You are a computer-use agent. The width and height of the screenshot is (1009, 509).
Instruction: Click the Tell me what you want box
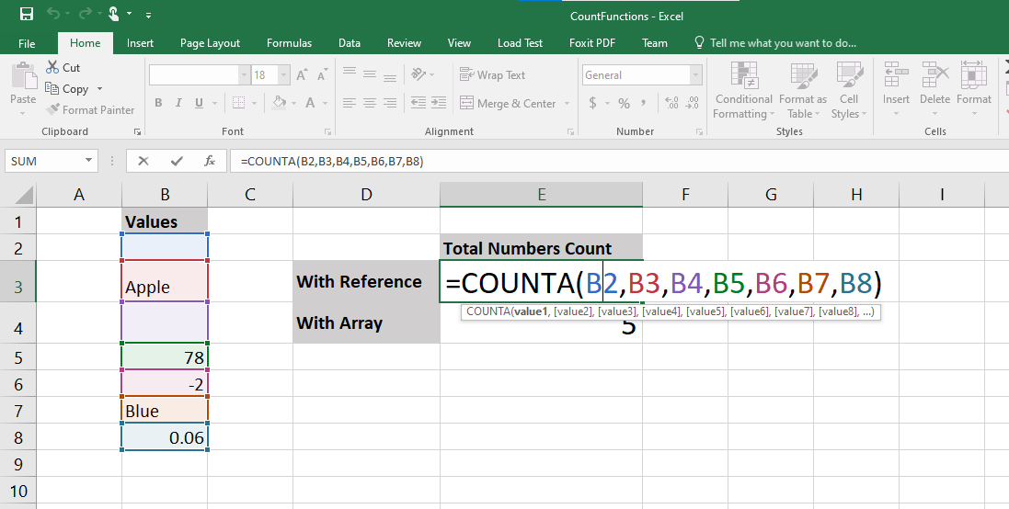pyautogui.click(x=775, y=43)
